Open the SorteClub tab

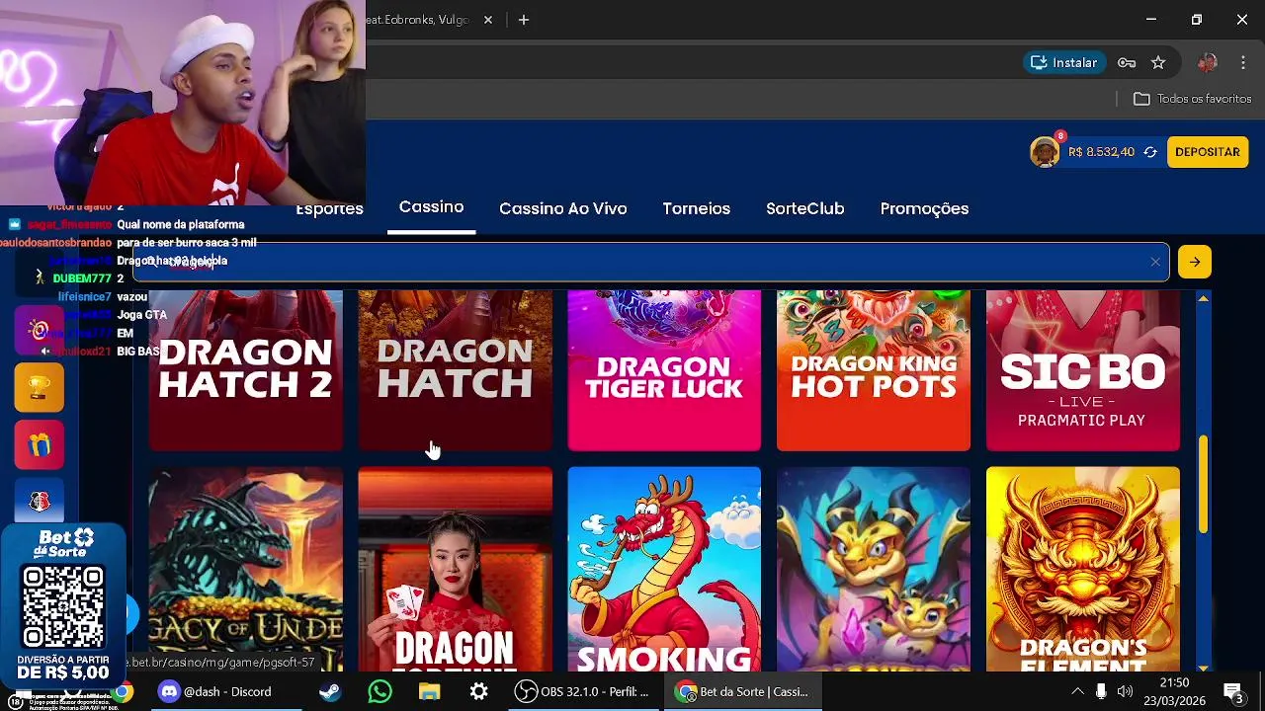coord(805,208)
